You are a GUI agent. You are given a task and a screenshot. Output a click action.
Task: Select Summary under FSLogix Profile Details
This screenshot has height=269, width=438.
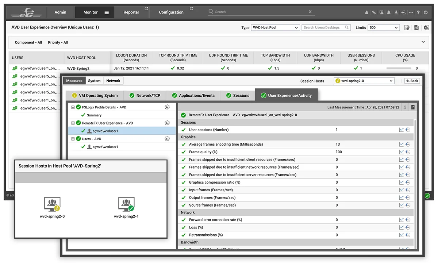[x=94, y=115]
